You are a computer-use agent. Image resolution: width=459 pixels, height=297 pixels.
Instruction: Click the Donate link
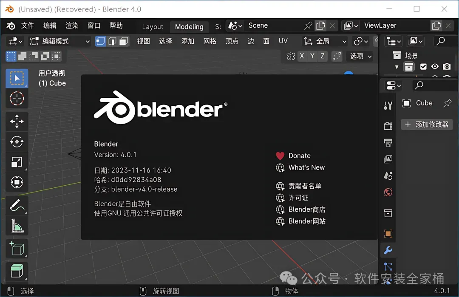pyautogui.click(x=293, y=156)
